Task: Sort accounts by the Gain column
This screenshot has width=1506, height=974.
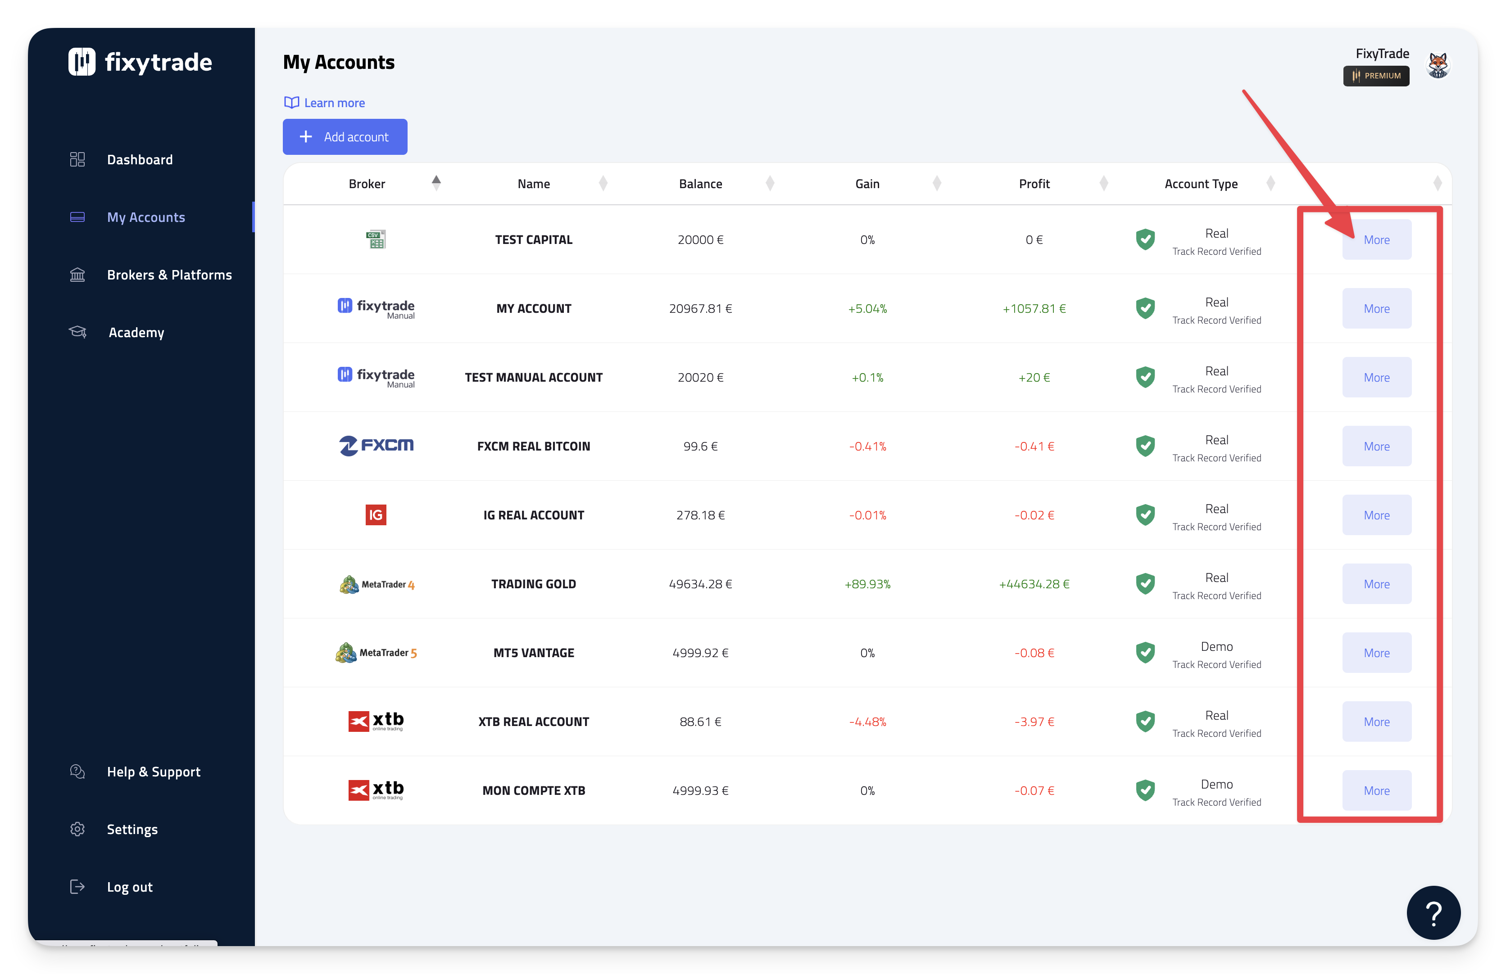Action: [x=867, y=184]
